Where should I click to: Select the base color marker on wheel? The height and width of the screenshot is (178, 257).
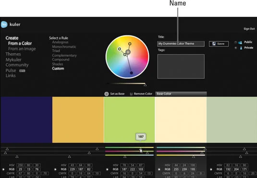(128, 52)
